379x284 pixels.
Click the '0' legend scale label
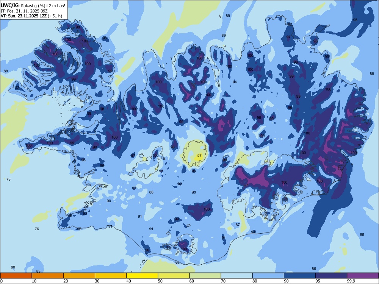[x=2, y=281]
